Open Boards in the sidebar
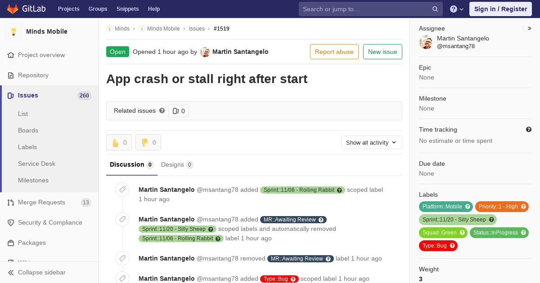This screenshot has height=283, width=540. coord(28,130)
